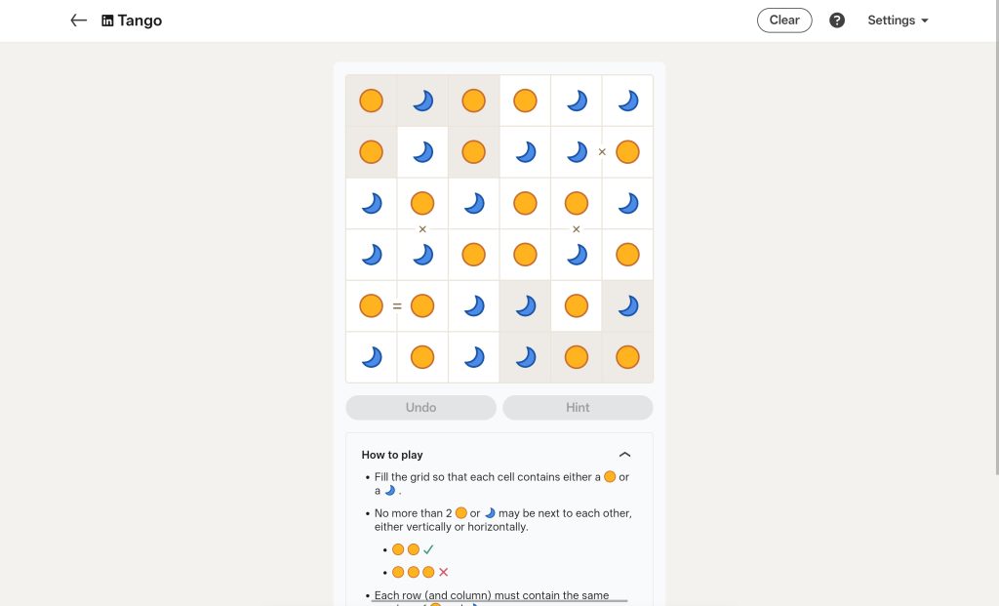Open the question mark help icon

tap(836, 20)
